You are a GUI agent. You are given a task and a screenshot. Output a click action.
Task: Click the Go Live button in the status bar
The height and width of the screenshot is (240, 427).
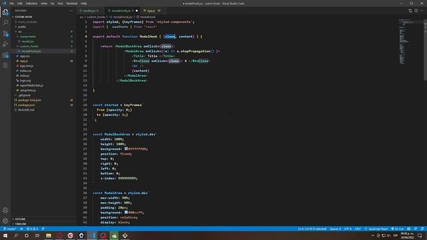[x=398, y=229]
